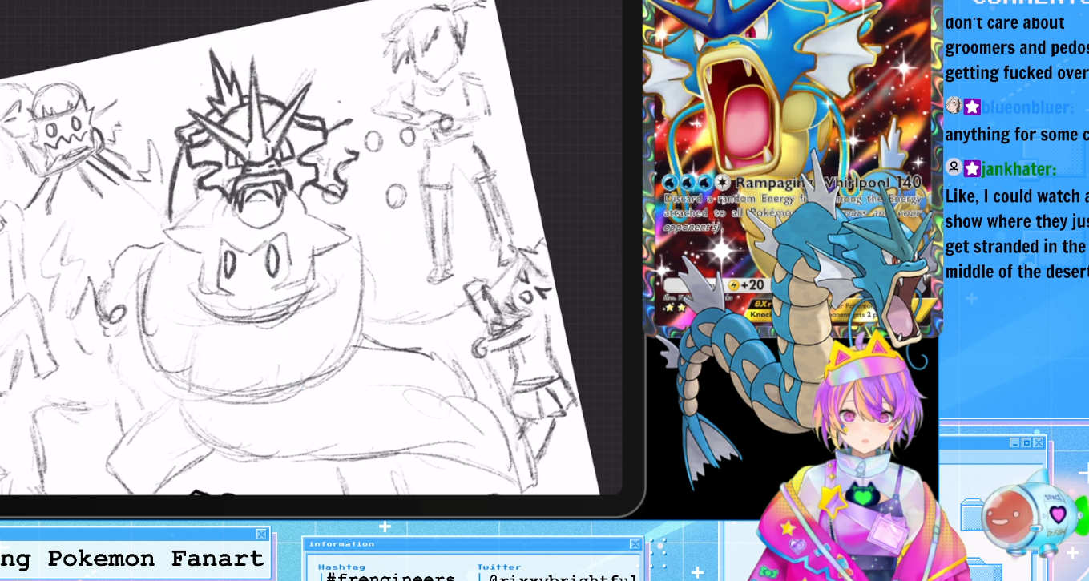The width and height of the screenshot is (1089, 581).
Task: Close the small decorative window by the fish
Action: [x=1039, y=442]
